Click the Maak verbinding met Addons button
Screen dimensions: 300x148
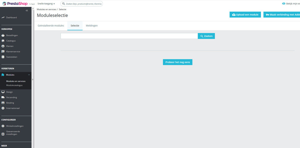[x=282, y=15]
